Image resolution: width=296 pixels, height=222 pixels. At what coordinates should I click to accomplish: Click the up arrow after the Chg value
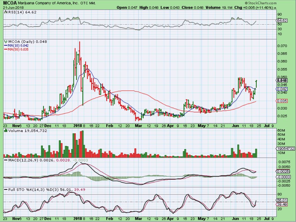(275, 8)
